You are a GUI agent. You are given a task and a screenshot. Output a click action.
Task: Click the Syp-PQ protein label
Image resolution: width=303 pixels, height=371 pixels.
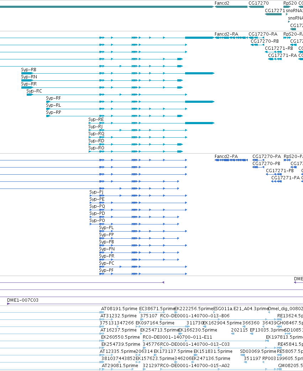(97, 206)
